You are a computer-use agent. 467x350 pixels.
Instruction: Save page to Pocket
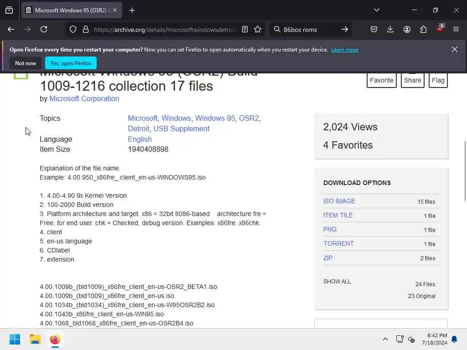tap(374, 30)
